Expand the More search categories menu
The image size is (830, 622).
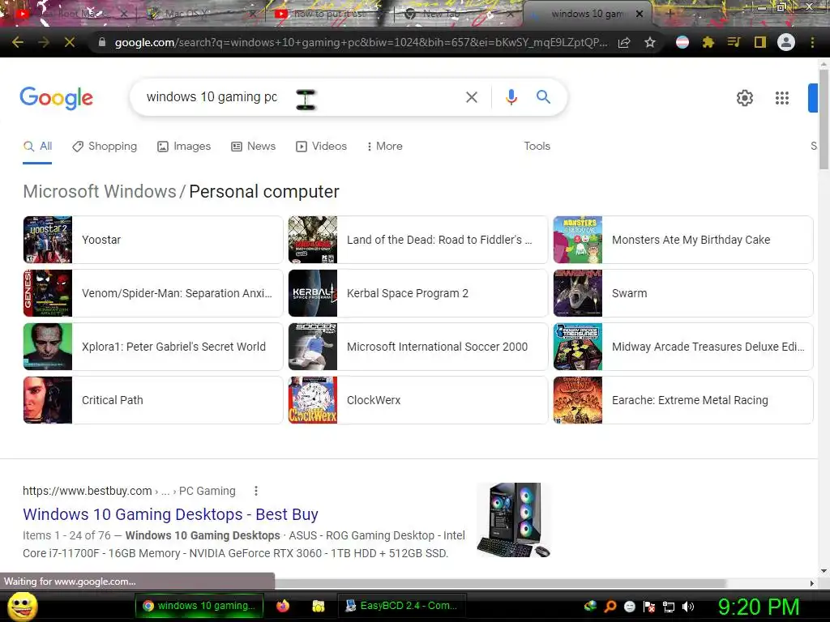tap(385, 147)
